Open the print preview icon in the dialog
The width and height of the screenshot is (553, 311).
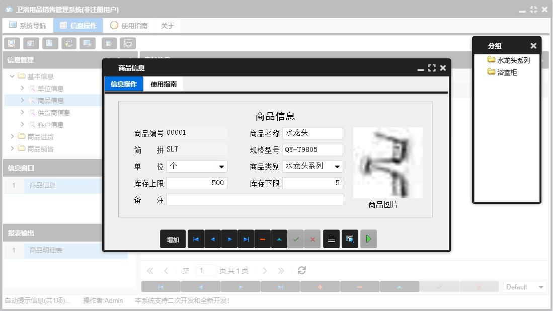(350, 239)
